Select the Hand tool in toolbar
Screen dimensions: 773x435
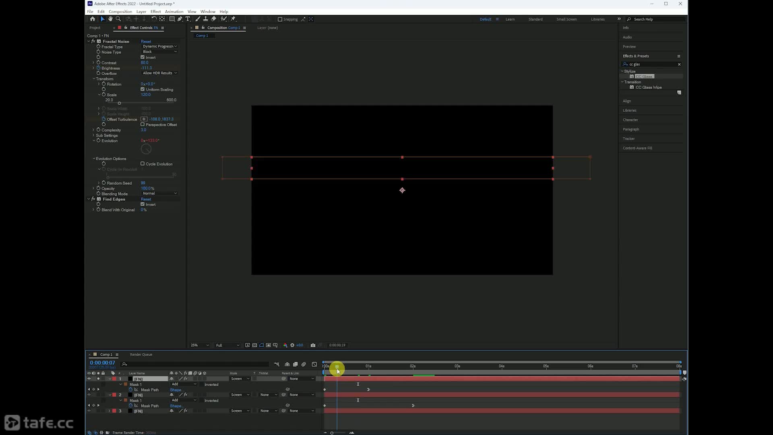pyautogui.click(x=110, y=19)
